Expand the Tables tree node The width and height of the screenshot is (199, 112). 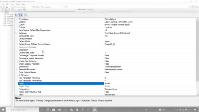(x=3, y=24)
